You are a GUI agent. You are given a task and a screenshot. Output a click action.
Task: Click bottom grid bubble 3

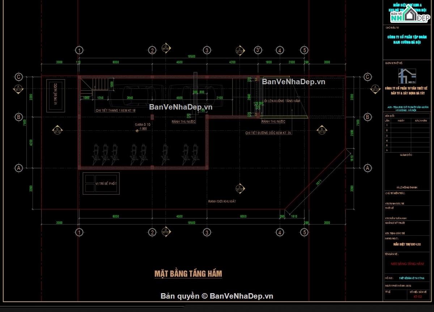point(207,232)
